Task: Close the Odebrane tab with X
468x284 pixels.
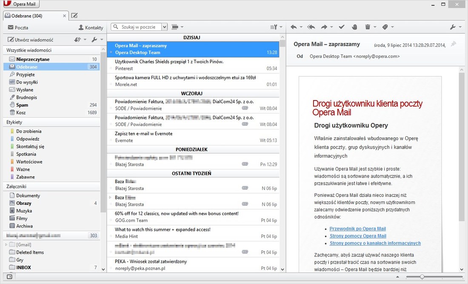Action: [65, 16]
